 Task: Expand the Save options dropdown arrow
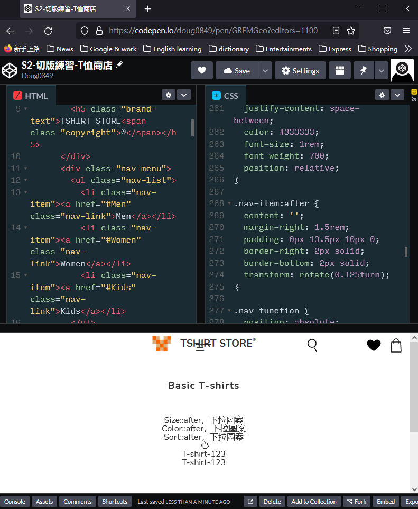tap(265, 70)
